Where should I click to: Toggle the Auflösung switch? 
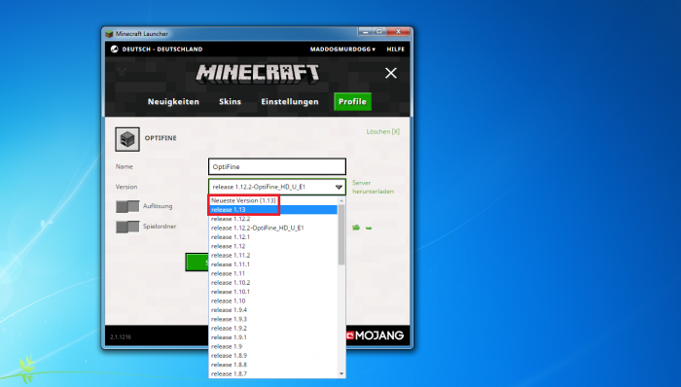pyautogui.click(x=127, y=206)
